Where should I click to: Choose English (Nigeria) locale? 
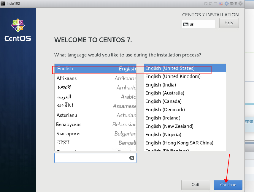pos(185,135)
